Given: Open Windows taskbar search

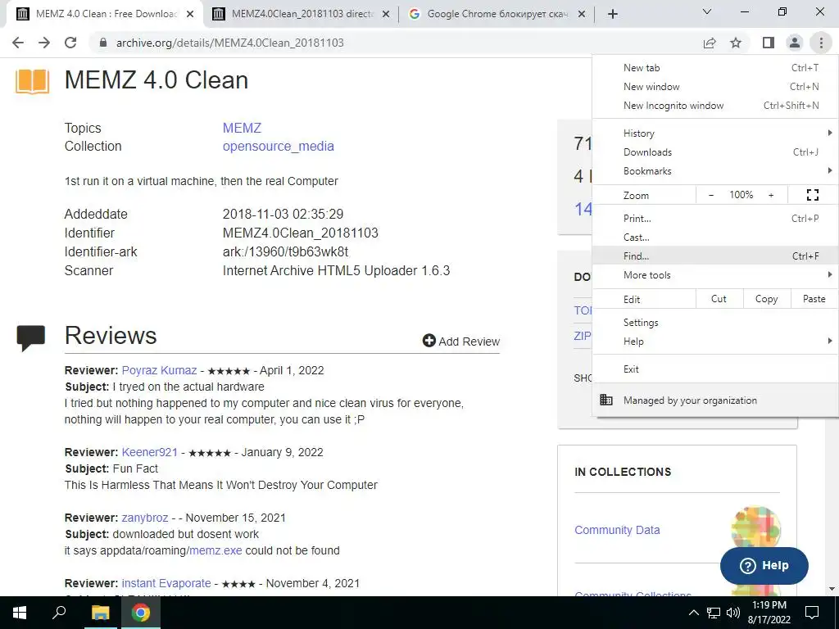Looking at the screenshot, I should coord(59,613).
